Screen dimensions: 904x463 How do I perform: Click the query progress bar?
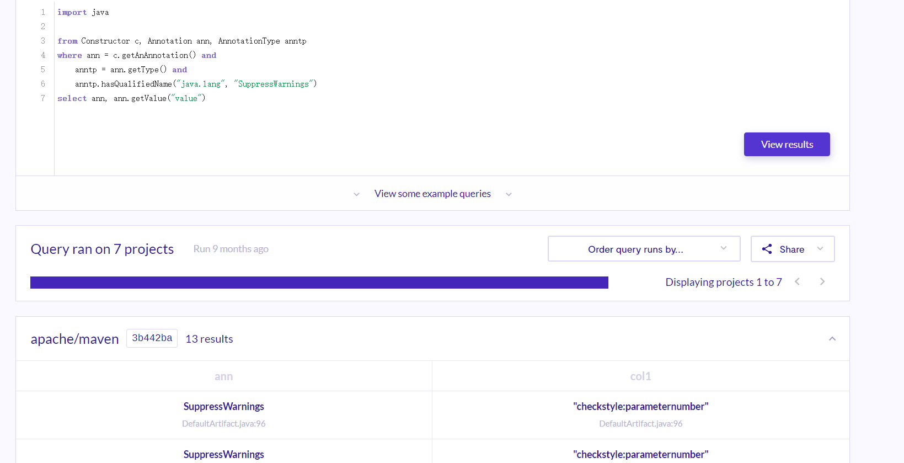(319, 283)
